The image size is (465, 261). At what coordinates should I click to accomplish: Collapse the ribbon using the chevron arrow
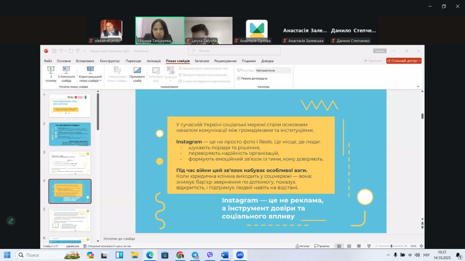coord(418,87)
